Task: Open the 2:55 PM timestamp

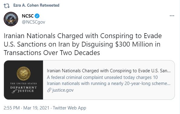Action: [x=11, y=108]
